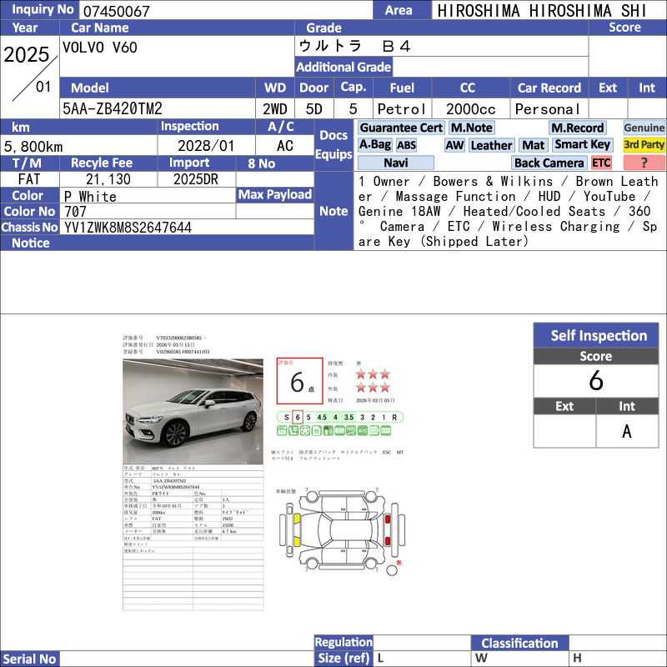
Task: Click the Leather equipment badge
Action: [491, 144]
